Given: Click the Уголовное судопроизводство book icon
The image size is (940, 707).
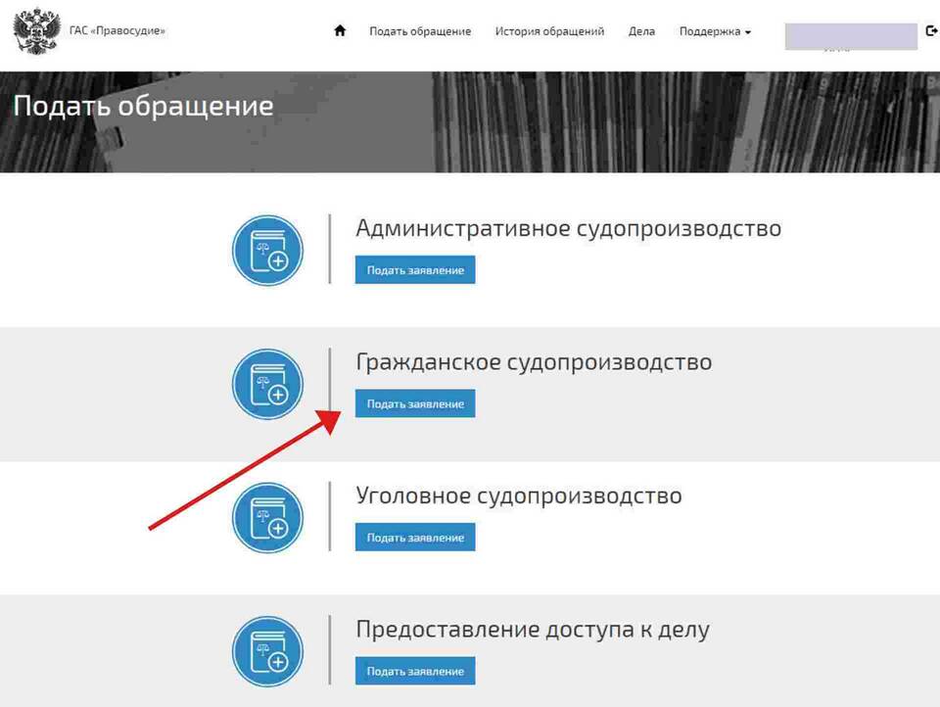Looking at the screenshot, I should point(268,517).
